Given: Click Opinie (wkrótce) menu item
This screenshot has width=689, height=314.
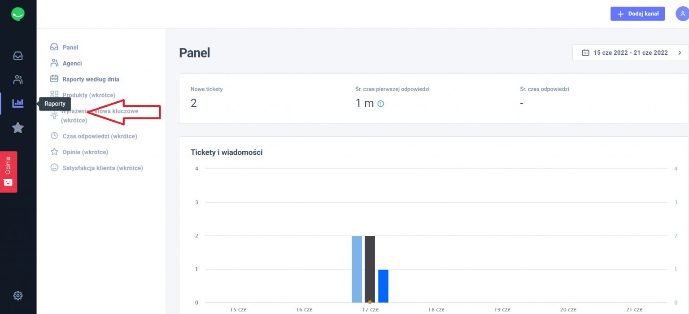Looking at the screenshot, I should pos(85,152).
